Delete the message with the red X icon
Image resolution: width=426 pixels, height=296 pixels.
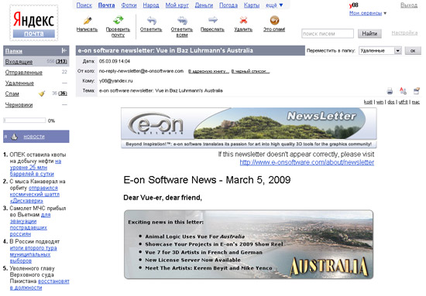[x=243, y=20]
